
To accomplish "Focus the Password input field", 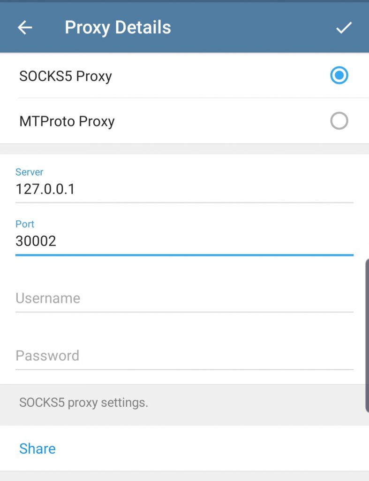I will point(183,356).
